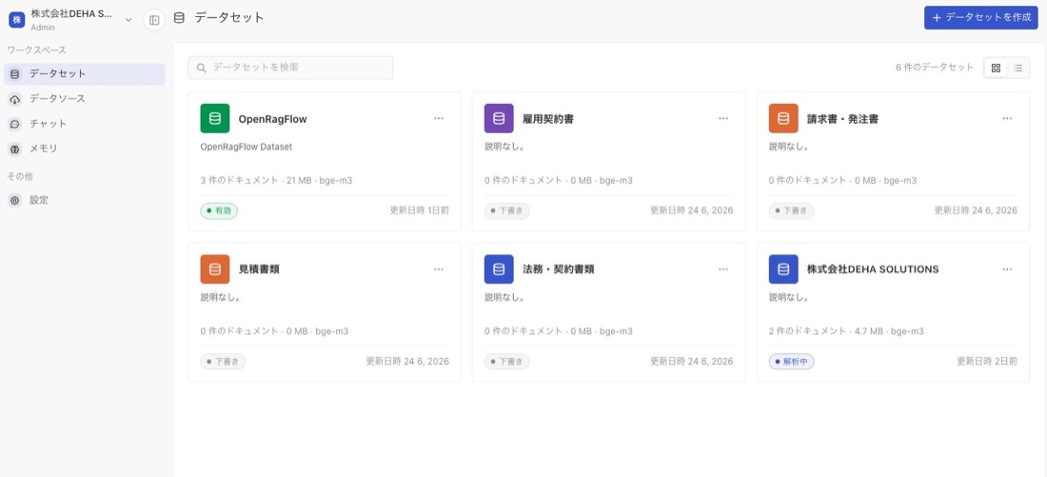This screenshot has width=1047, height=477.
Task: Open the more options menu on 法務・契約書類 card
Action: click(x=723, y=269)
